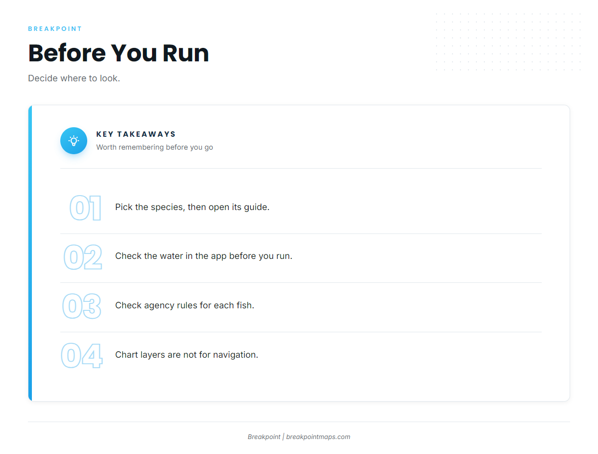Click the lightbulb Key Takeaways icon
The width and height of the screenshot is (598, 454).
click(74, 141)
